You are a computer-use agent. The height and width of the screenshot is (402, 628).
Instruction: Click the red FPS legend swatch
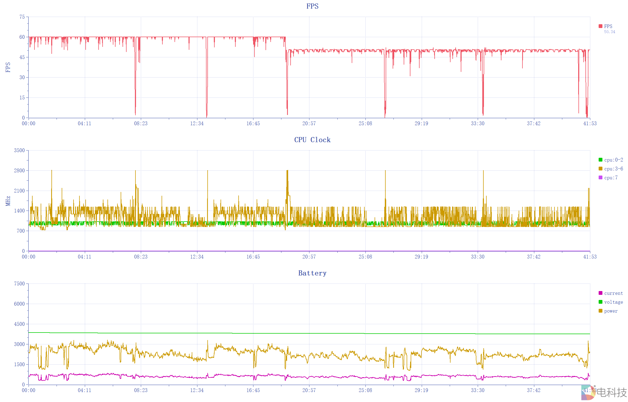600,26
